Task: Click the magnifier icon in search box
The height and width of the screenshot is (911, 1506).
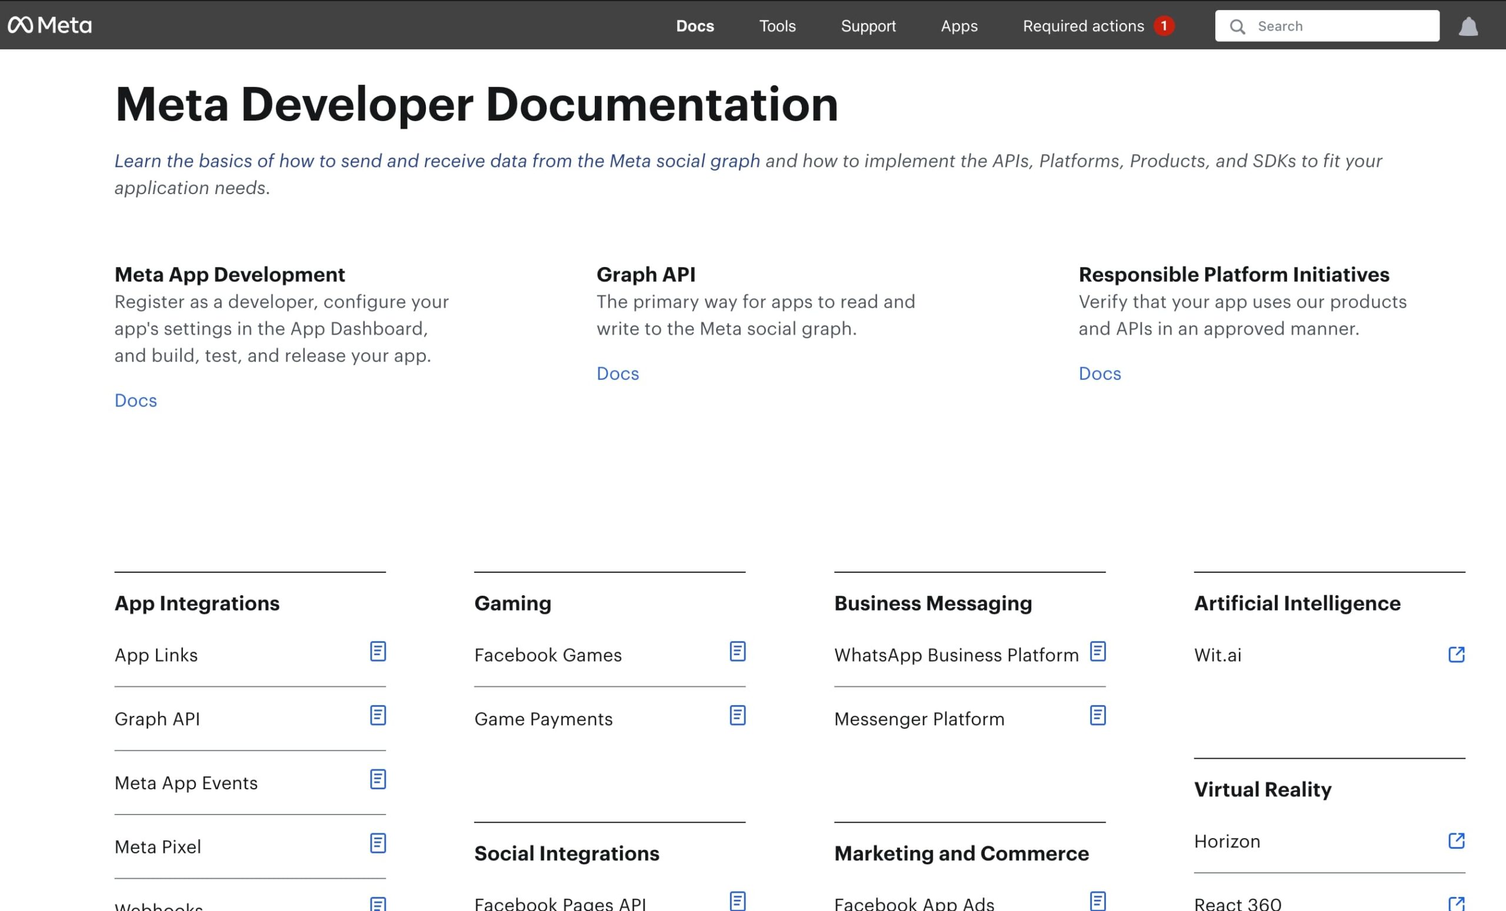Action: [1237, 26]
